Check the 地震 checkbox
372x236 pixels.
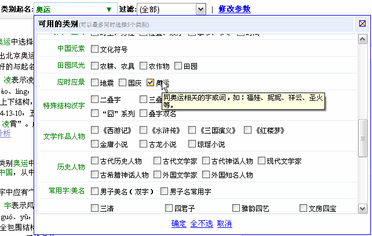point(94,83)
